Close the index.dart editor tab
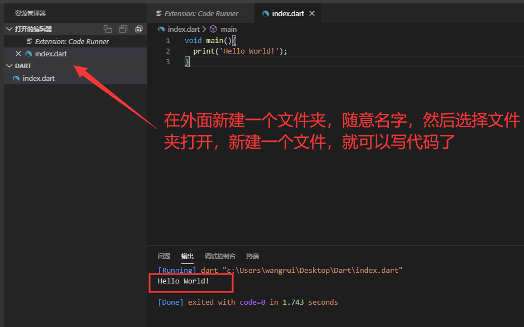This screenshot has width=524, height=327. point(312,13)
